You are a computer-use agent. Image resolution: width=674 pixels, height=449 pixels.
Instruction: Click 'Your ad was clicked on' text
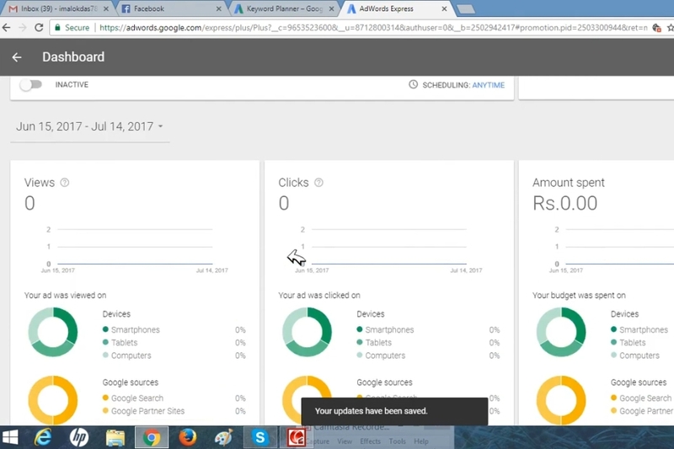(319, 295)
